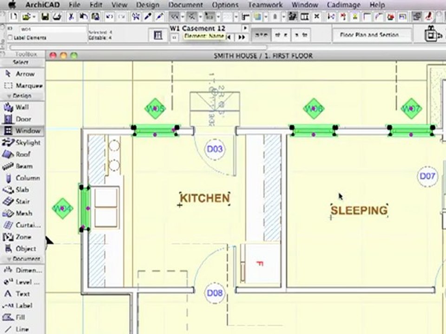Screen dimensions: 446x334
Task: Click the Redo arrow toolbar icon
Action: (x=121, y=17)
